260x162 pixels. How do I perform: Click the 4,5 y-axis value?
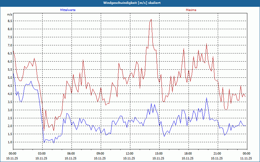(x=10, y=86)
